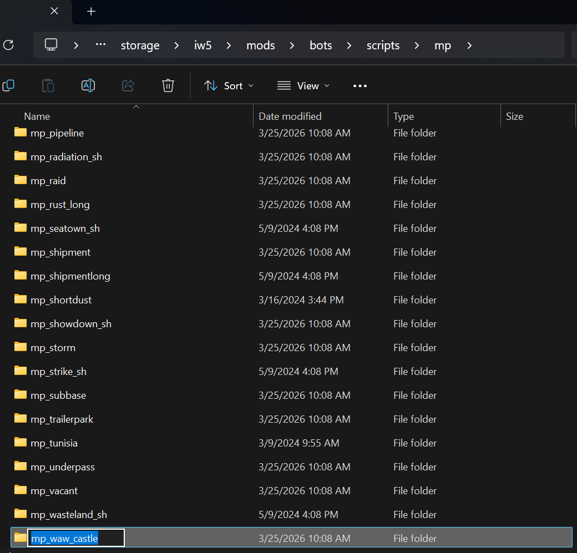The width and height of the screenshot is (577, 553).
Task: Select the mp_showdown_sh folder name
Action: (x=71, y=324)
